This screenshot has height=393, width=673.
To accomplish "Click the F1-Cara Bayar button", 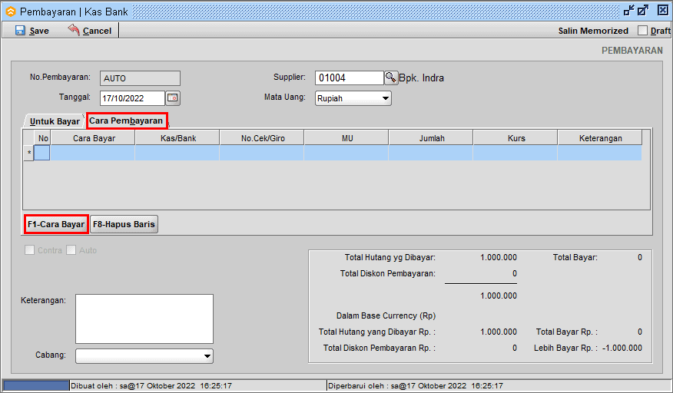I will pos(56,224).
